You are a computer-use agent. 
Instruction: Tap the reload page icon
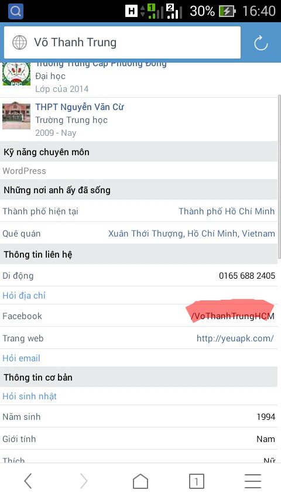click(x=261, y=43)
